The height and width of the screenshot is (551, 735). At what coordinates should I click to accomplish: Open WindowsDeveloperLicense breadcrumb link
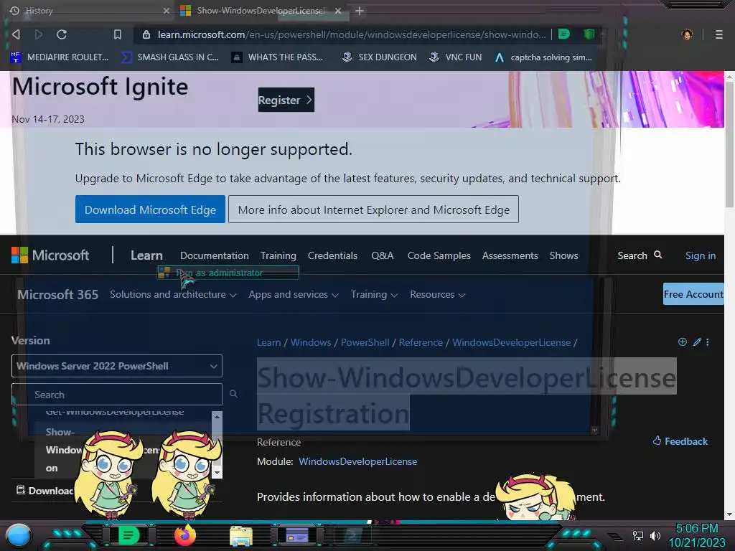(x=511, y=342)
